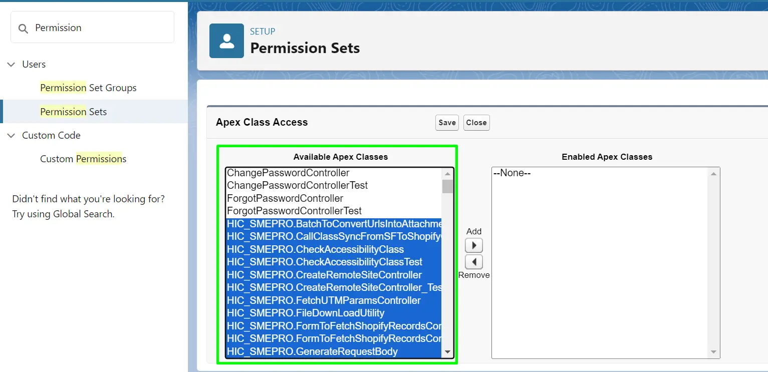Screen dimensions: 768x372
Task: Click the Close button
Action: coord(476,123)
